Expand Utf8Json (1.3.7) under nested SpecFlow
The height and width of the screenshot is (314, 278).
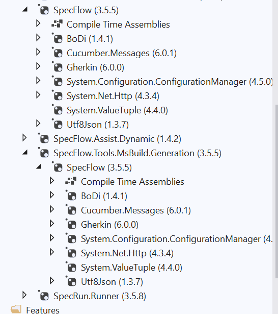tap(52, 281)
